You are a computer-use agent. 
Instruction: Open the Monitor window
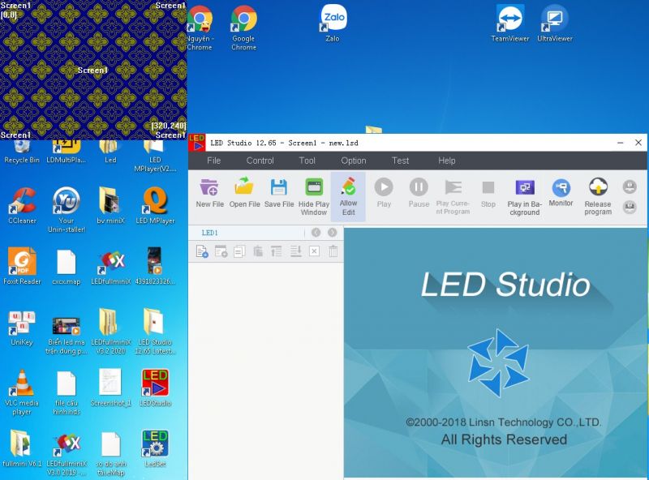pyautogui.click(x=561, y=195)
